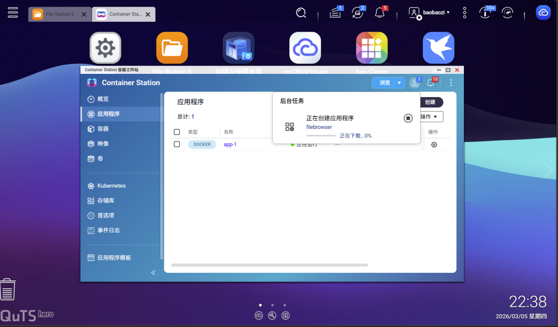
Task: Select Kubernetes in the sidebar
Action: point(111,185)
